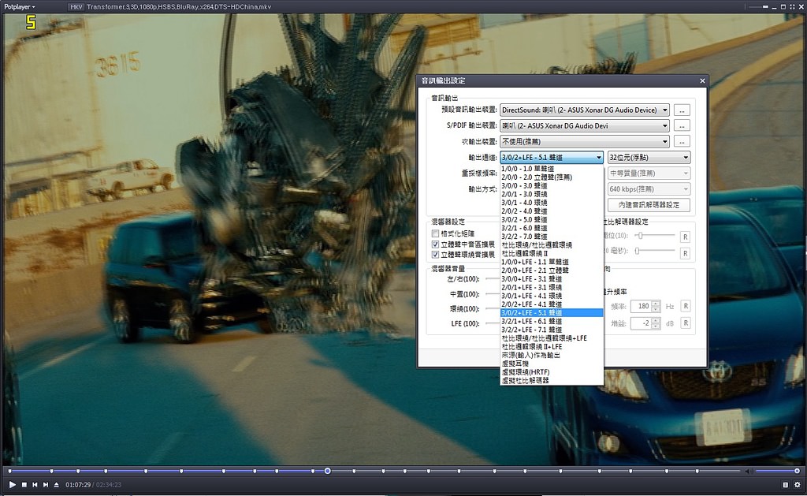The height and width of the screenshot is (496, 807).
Task: Select the virtual surround (HRTF) option
Action: [x=551, y=372]
